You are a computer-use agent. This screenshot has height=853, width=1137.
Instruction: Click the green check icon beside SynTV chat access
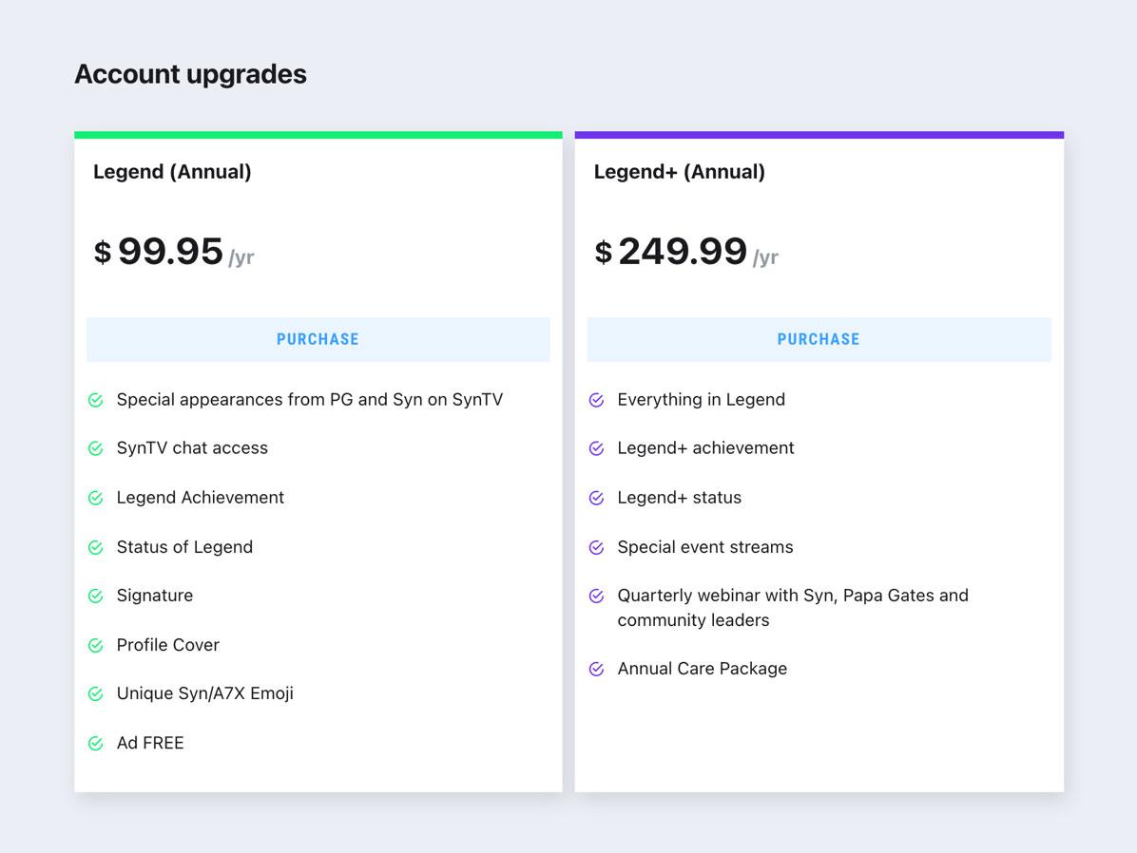coord(96,448)
